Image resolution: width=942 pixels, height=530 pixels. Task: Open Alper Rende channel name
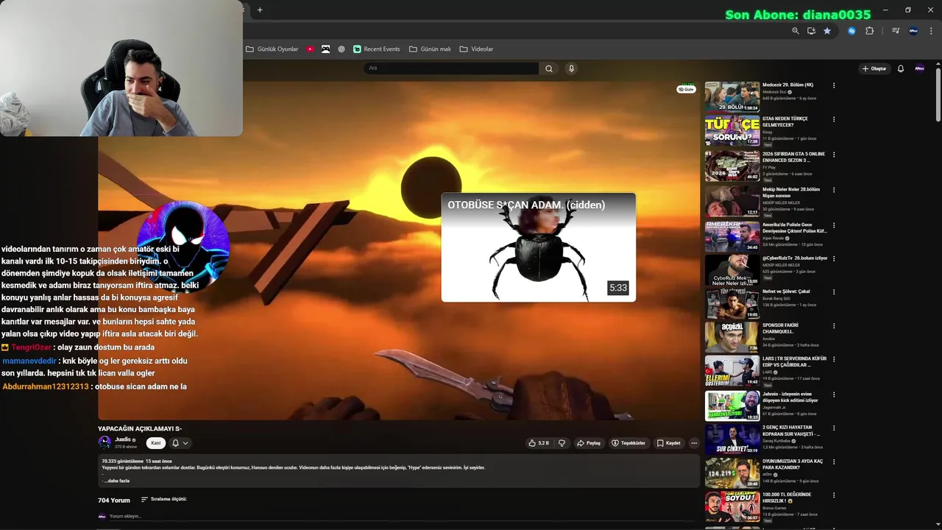click(x=773, y=238)
